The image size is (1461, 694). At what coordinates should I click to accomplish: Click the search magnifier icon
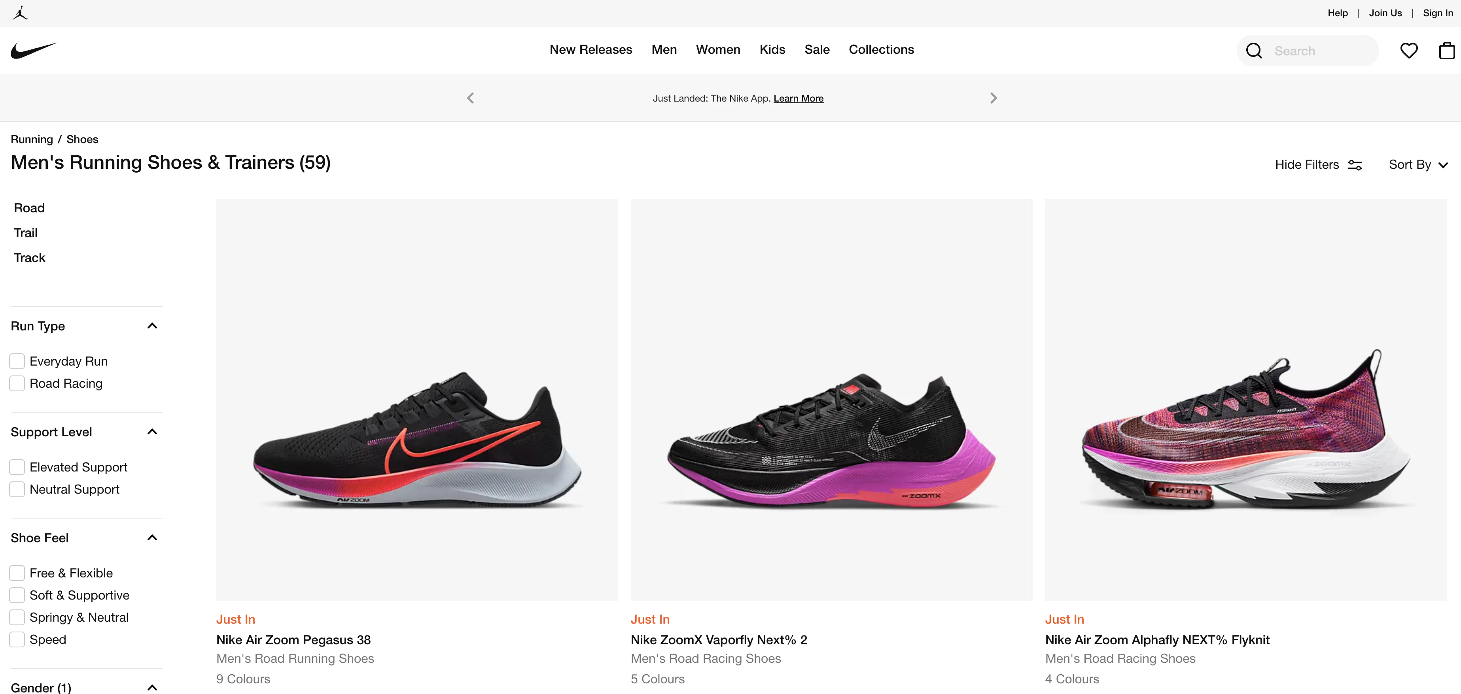click(x=1254, y=51)
